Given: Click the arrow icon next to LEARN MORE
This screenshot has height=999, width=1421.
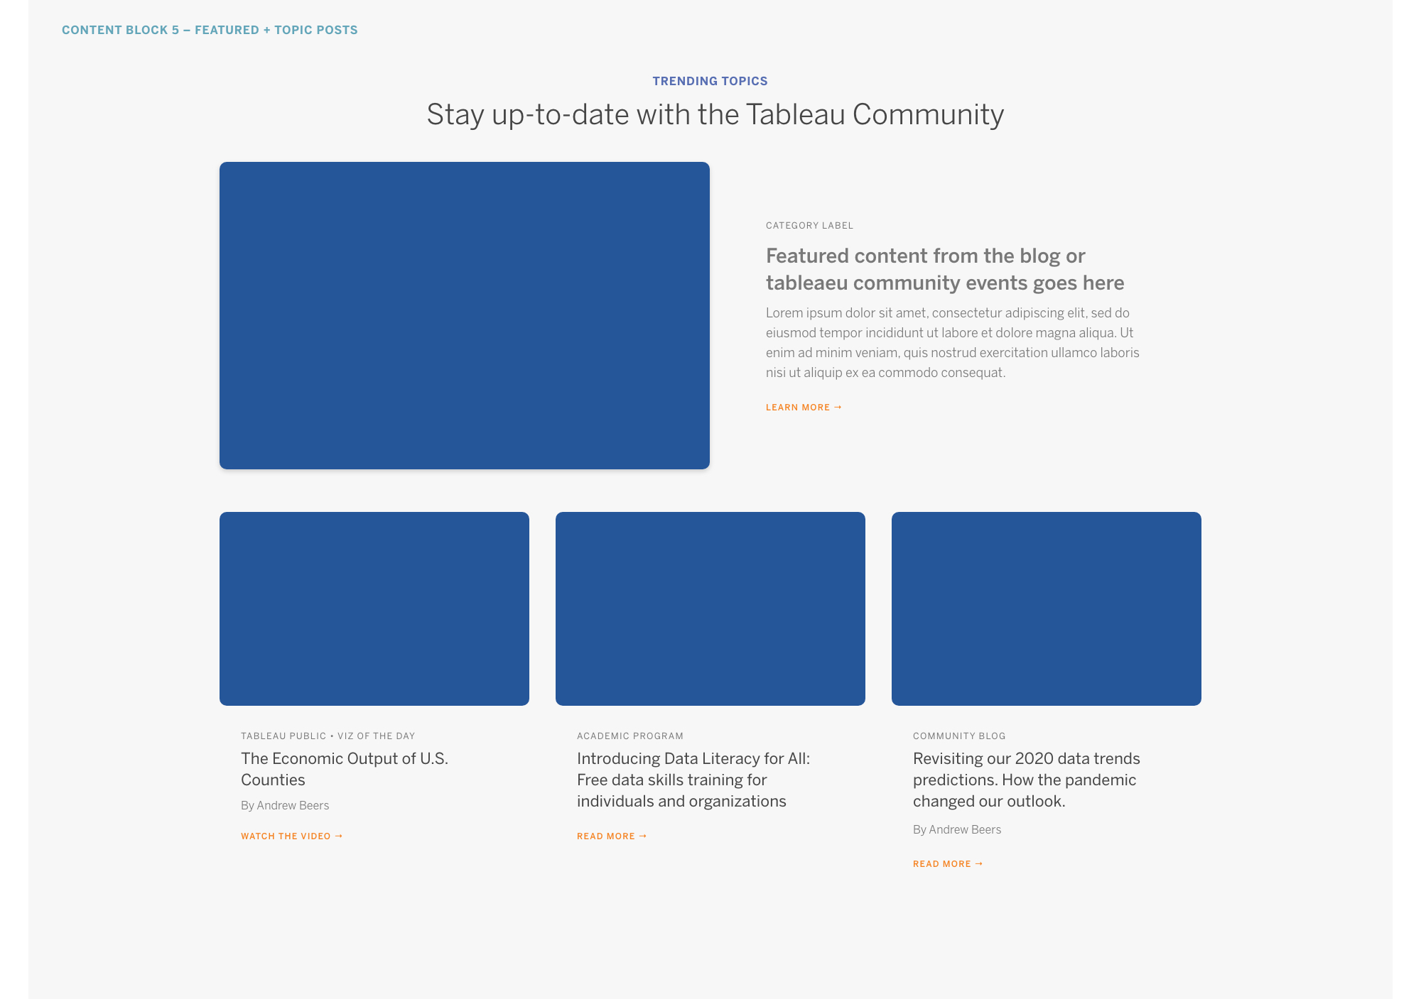Looking at the screenshot, I should pos(838,407).
